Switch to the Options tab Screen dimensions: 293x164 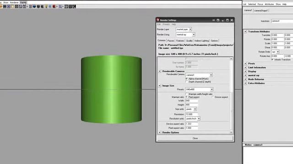click(x=214, y=41)
